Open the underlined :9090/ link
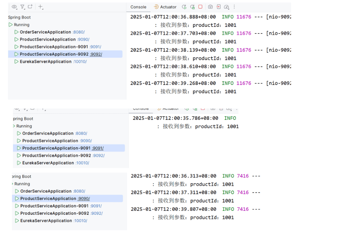The width and height of the screenshot is (356, 241). coord(84,199)
